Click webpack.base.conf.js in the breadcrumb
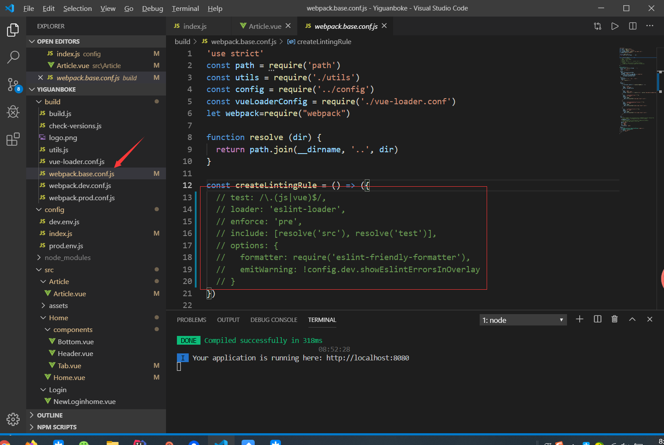664x445 pixels. tap(239, 41)
